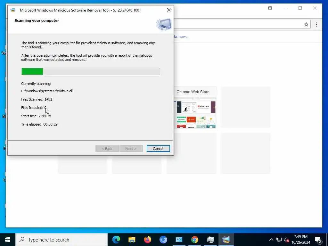Open the blue window app on taskbar

tap(179, 240)
